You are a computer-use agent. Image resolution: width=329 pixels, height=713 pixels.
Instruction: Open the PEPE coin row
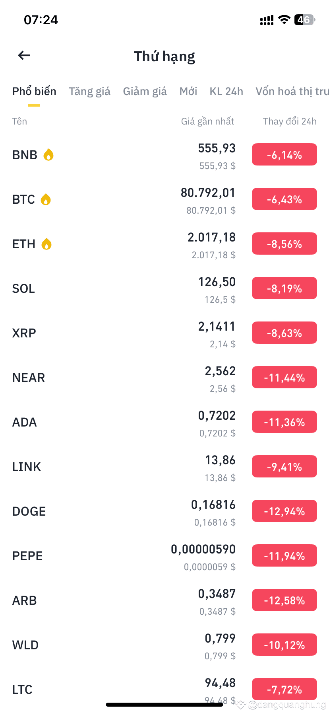point(164,556)
